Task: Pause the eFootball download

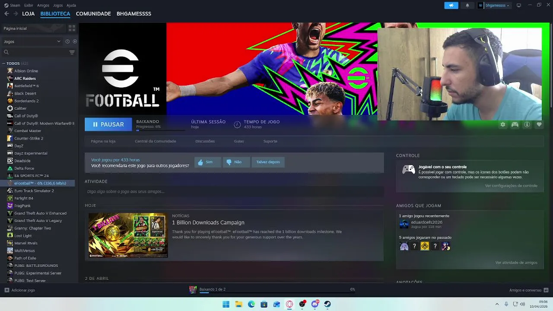Action: 108,124
